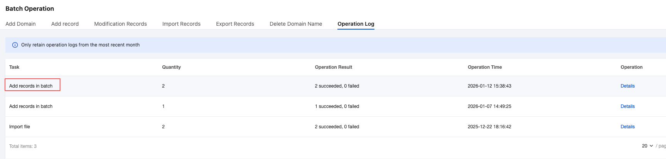Open the Add Domain tab

[20, 24]
